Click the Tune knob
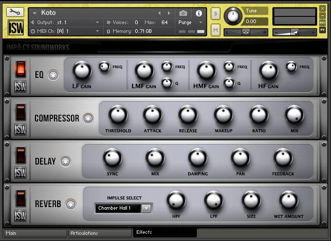This screenshot has width=331, height=241. point(233,16)
